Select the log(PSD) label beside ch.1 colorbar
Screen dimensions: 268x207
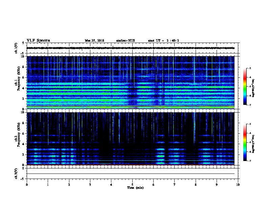point(253,88)
